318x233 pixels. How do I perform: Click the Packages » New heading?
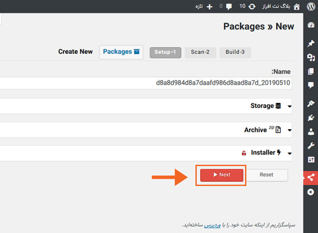(x=259, y=26)
